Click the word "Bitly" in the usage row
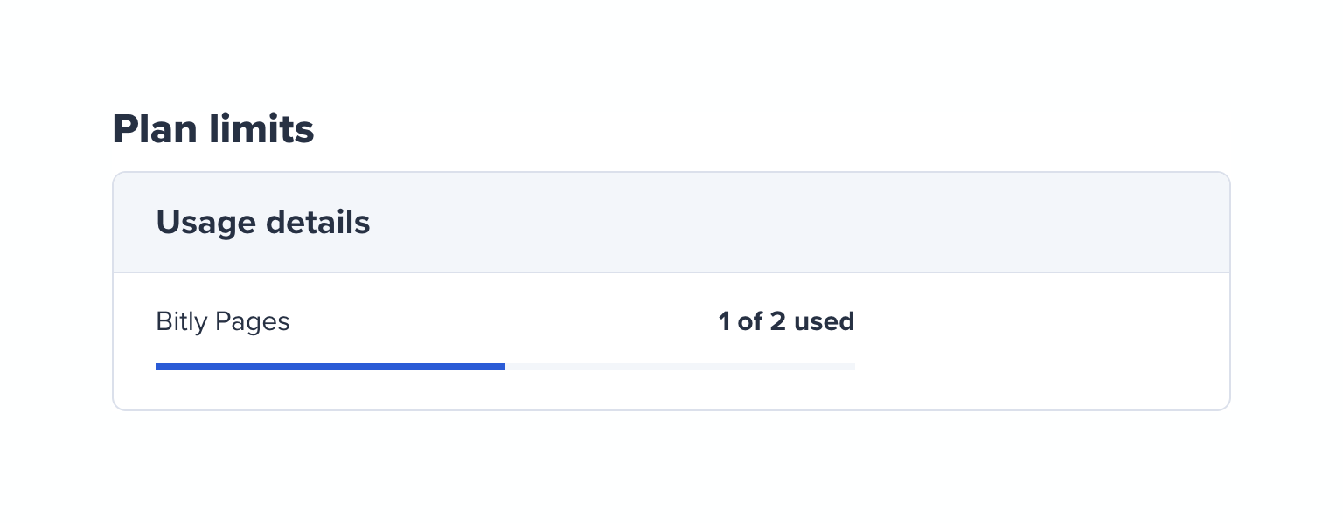 tap(181, 321)
